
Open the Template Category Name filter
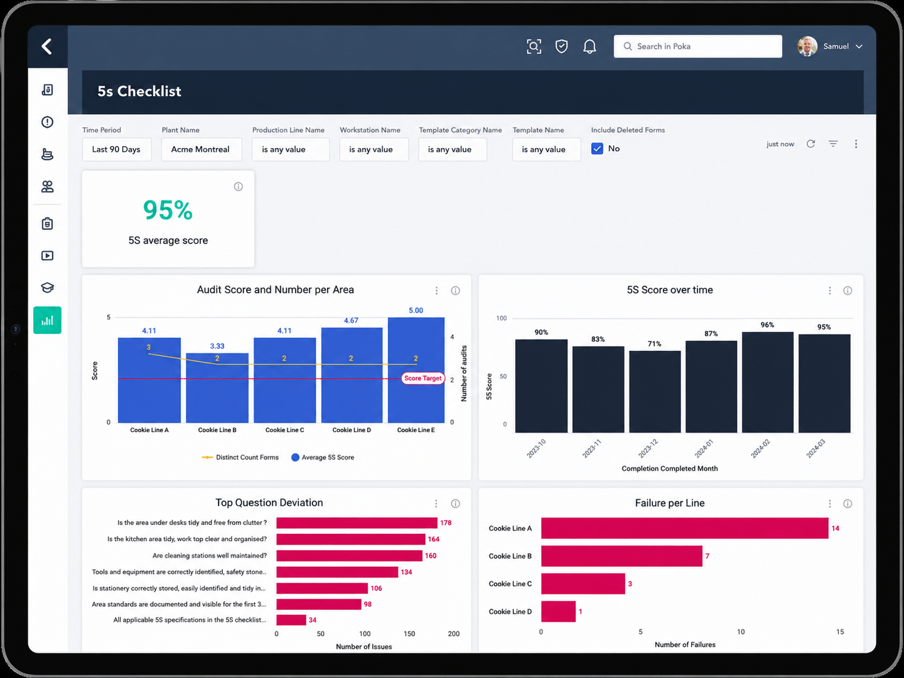point(453,149)
